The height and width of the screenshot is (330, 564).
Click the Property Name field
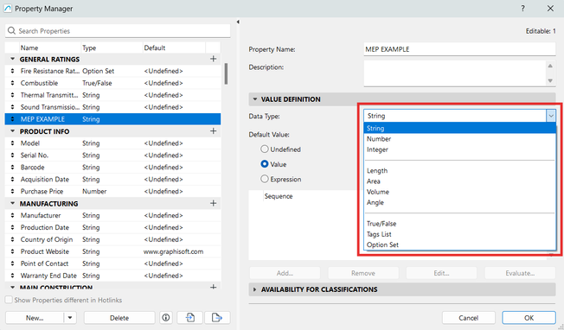459,49
